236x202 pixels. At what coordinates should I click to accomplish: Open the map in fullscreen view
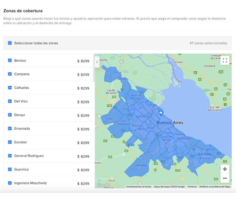(x=225, y=60)
